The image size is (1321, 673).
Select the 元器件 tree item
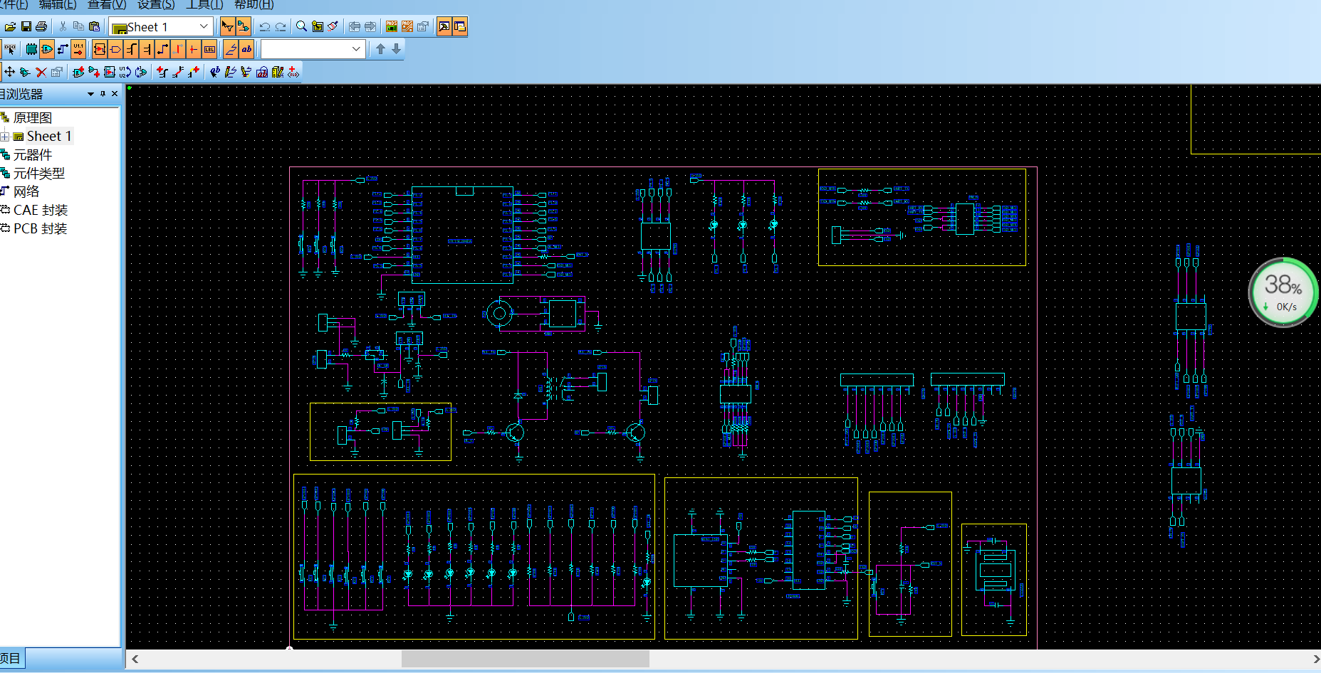tap(32, 155)
